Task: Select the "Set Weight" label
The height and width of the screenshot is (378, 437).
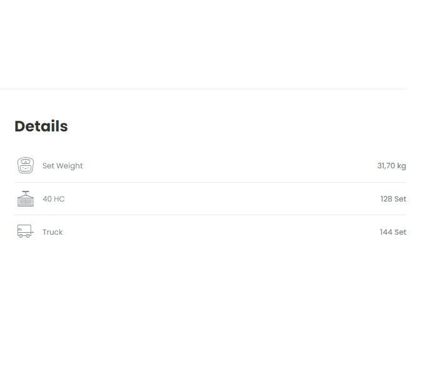Action: 63,166
